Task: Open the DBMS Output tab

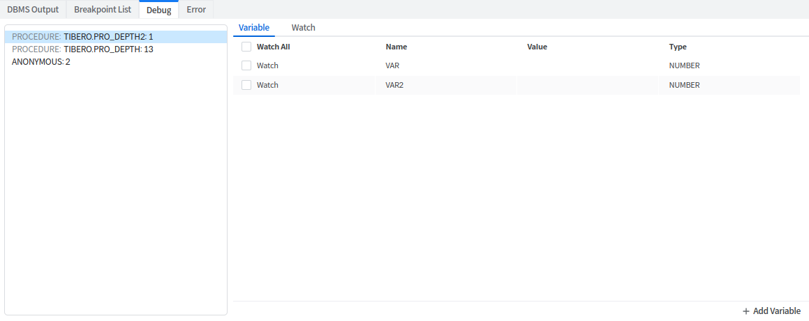Action: [33, 10]
